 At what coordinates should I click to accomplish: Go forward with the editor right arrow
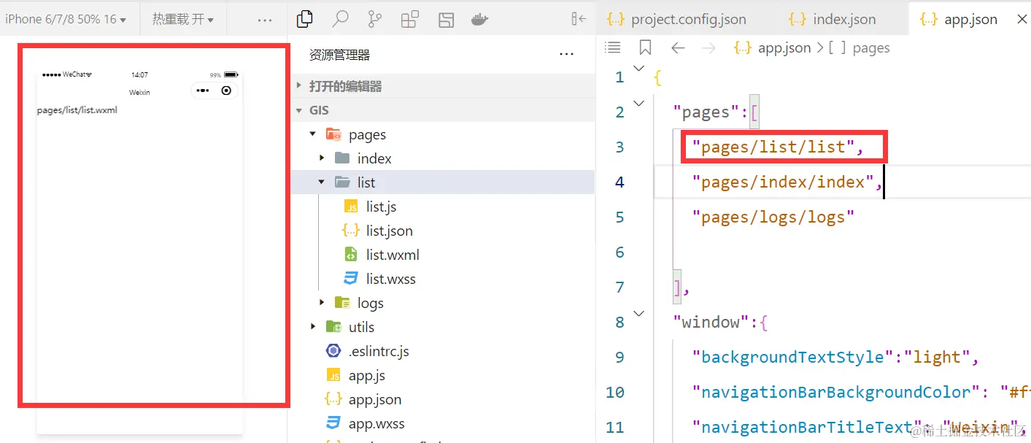click(708, 47)
